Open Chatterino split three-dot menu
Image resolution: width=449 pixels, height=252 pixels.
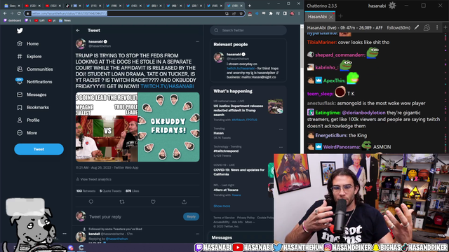pyautogui.click(x=437, y=27)
